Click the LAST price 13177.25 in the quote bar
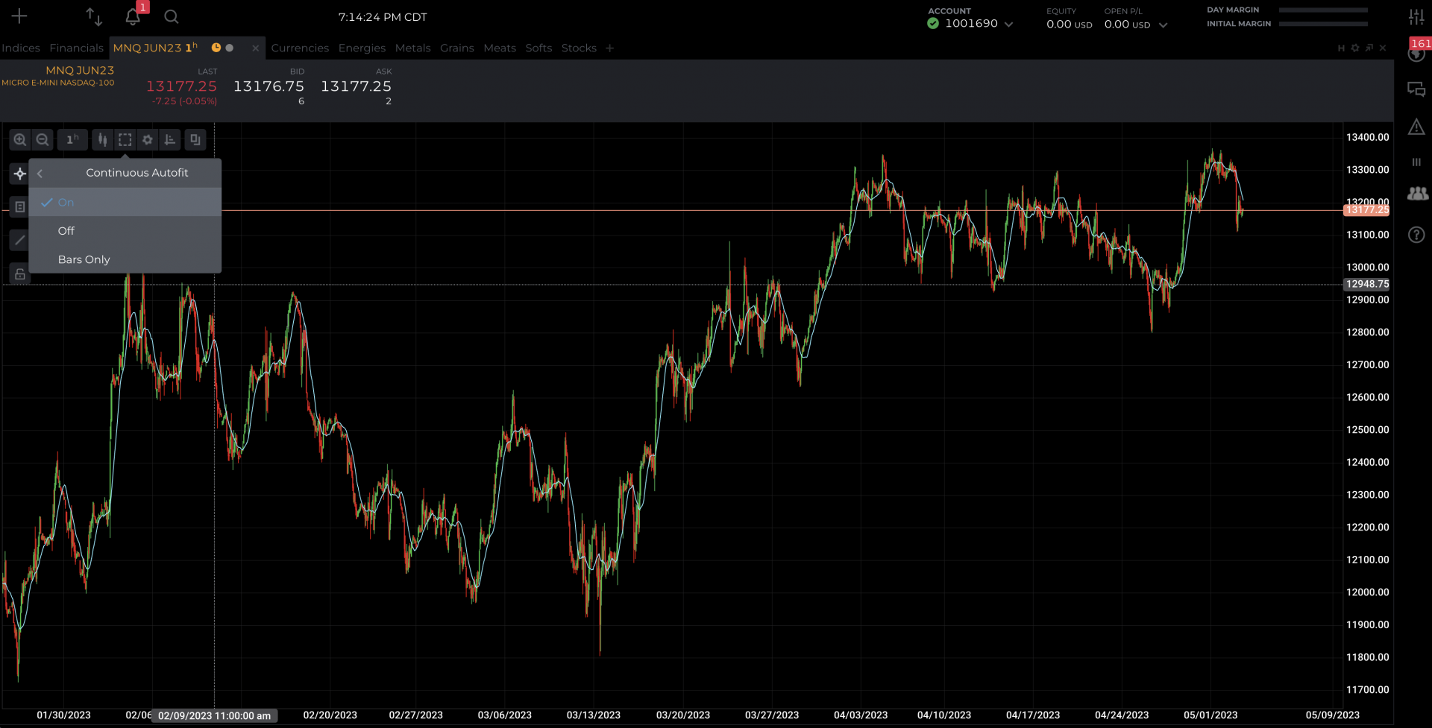This screenshot has width=1432, height=728. click(x=181, y=86)
